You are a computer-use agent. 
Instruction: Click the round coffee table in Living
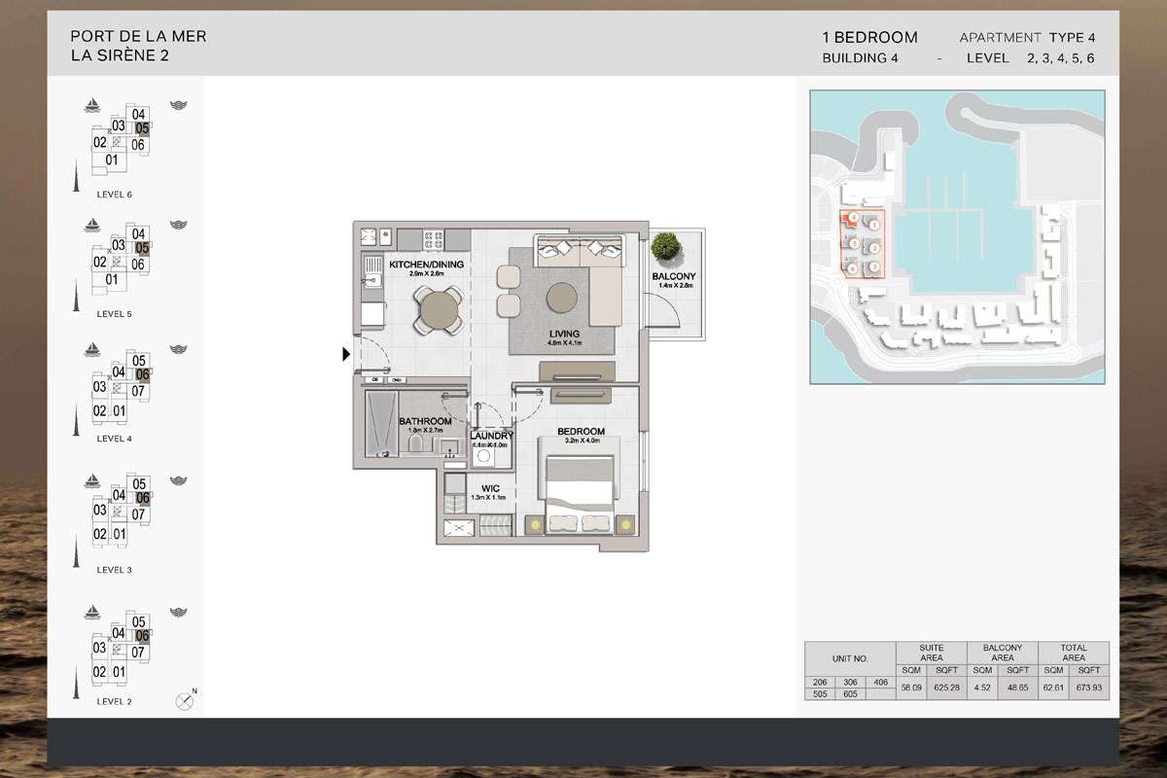coord(563,299)
